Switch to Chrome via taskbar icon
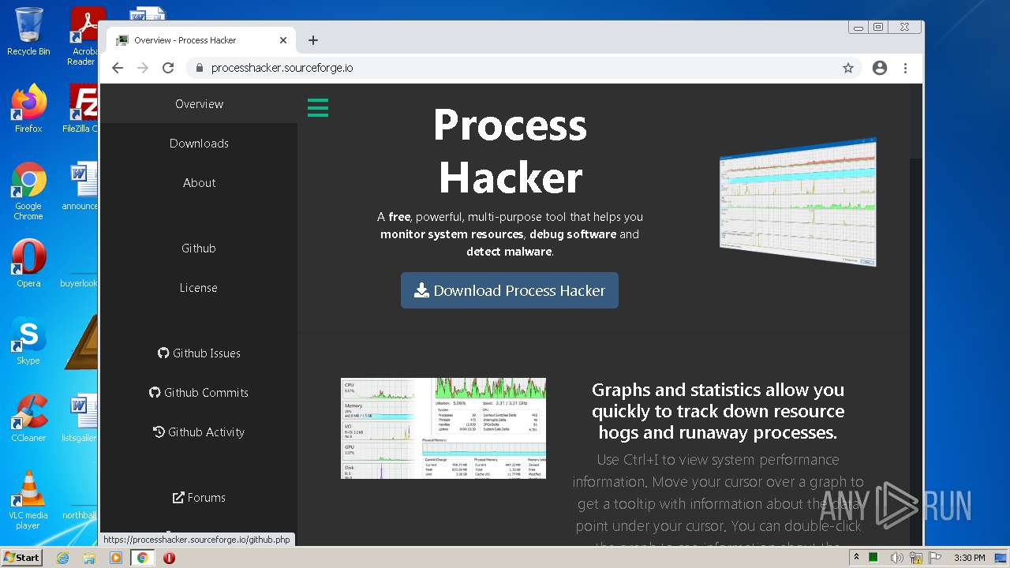The height and width of the screenshot is (568, 1010). [x=143, y=558]
